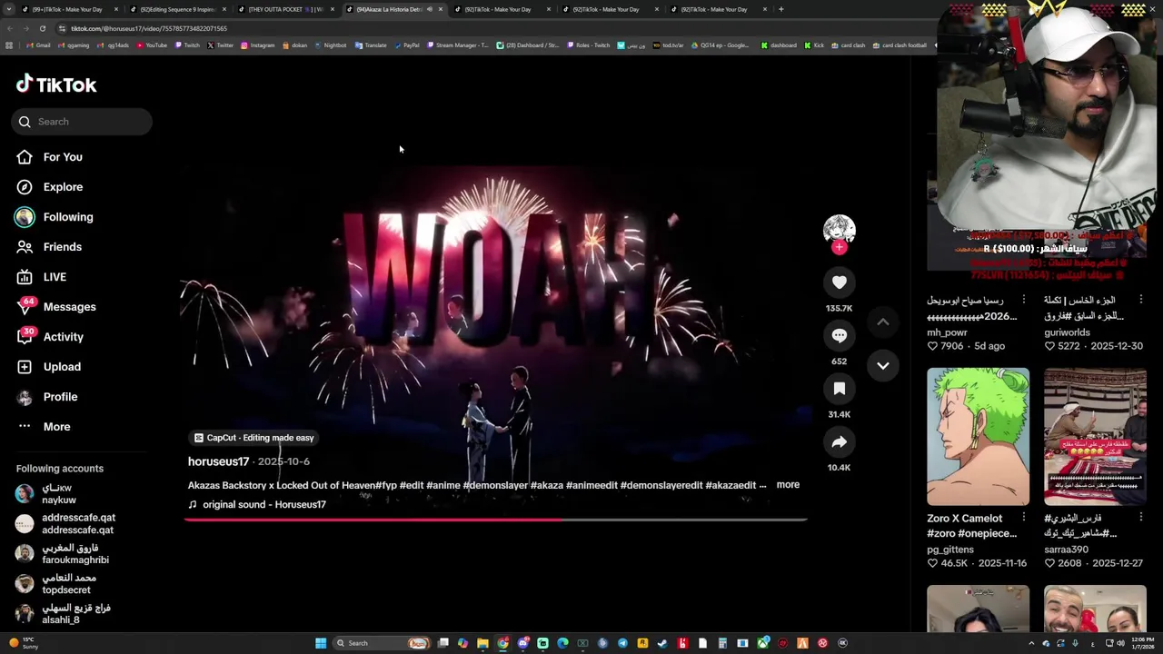Viewport: 1163px width, 654px height.
Task: Open the For You feed
Action: coord(50,157)
